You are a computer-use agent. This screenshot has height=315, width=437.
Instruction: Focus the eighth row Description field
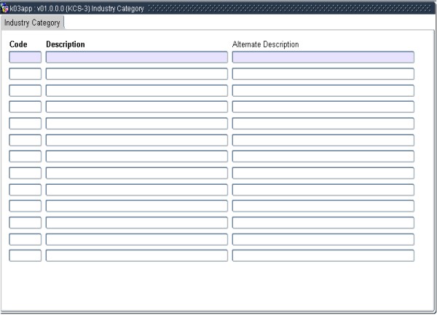point(137,173)
